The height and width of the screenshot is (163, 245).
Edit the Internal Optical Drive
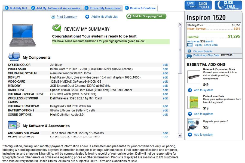point(165,94)
